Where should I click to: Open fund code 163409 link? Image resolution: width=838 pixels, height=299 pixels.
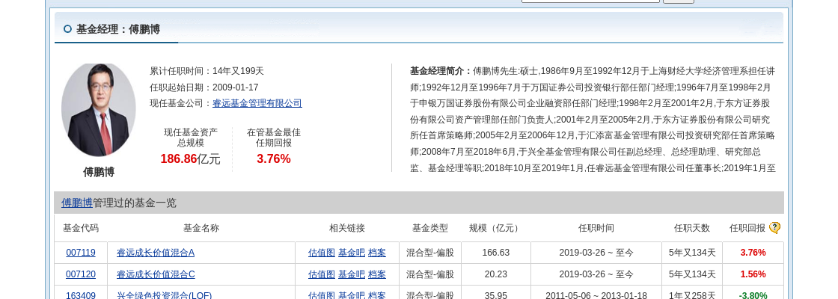[81, 295]
